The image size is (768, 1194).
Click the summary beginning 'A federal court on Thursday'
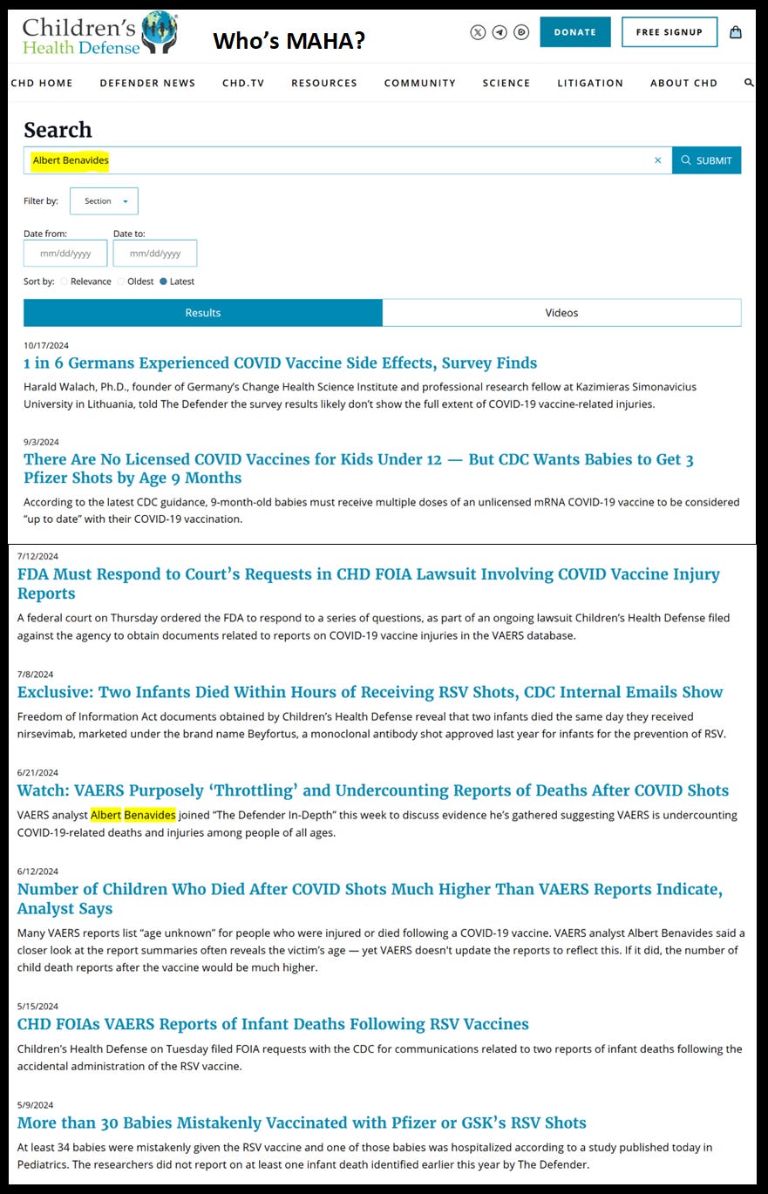(374, 627)
